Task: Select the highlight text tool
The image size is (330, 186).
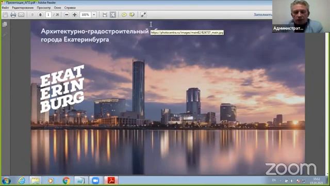Action: pos(132,14)
